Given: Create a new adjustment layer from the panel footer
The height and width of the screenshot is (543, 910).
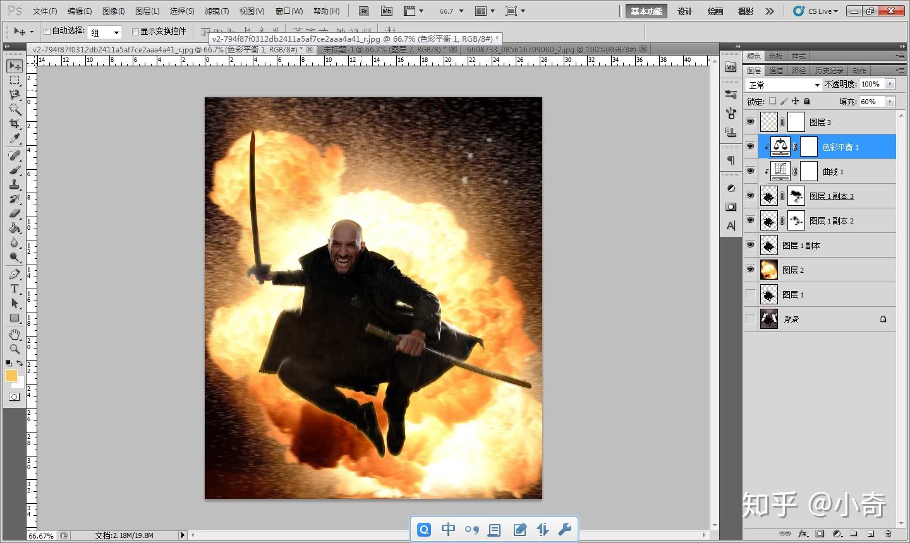Looking at the screenshot, I should click(x=837, y=534).
